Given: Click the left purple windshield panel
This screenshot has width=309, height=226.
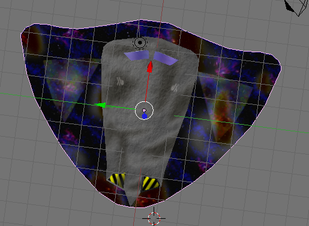Looking at the screenshot, I should (x=137, y=55).
